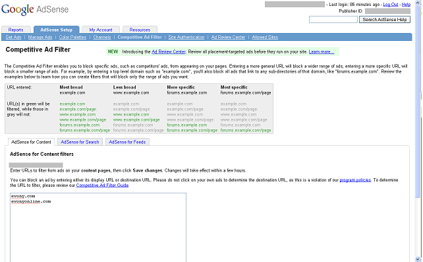Viewport: 423px width, 262px height.
Task: Open the Channels section
Action: [x=102, y=37]
